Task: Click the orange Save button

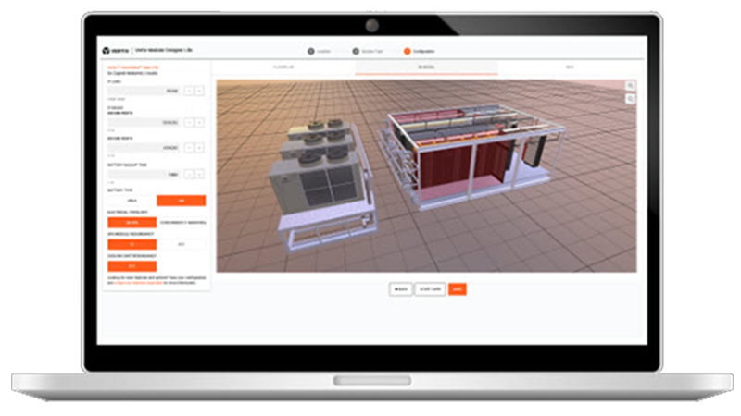Action: click(x=457, y=289)
